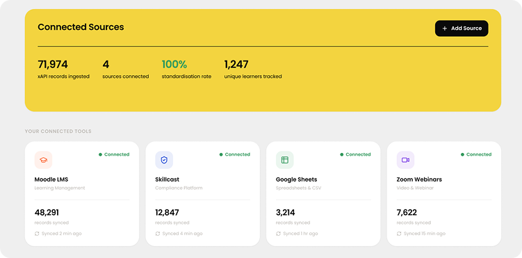Click the Synced 15 min ago text
This screenshot has width=522, height=258.
pos(425,234)
